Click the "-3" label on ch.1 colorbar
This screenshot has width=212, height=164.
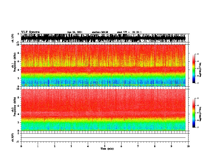click(x=198, y=54)
